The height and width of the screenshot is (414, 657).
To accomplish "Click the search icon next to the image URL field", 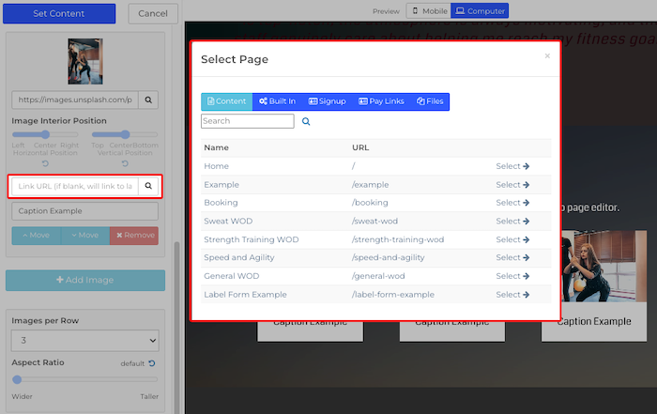I will point(150,99).
